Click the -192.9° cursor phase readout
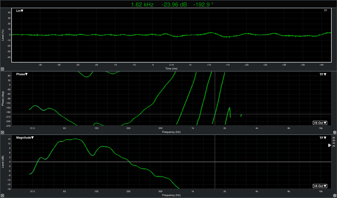The width and height of the screenshot is (337, 198). [x=203, y=5]
